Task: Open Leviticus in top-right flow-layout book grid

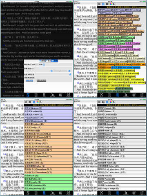Action: point(133,10)
